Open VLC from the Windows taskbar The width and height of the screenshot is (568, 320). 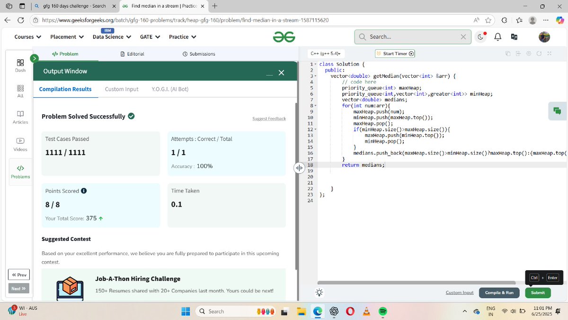(x=366, y=311)
